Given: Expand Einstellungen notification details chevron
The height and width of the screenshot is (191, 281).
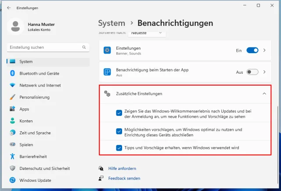Looking at the screenshot, I should pos(264,50).
